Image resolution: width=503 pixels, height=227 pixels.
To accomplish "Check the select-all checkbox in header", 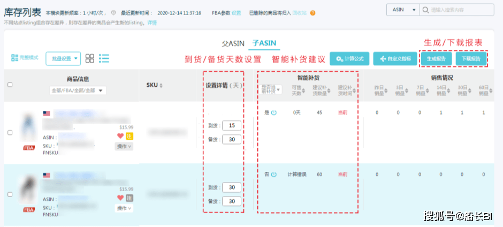I will (x=10, y=85).
